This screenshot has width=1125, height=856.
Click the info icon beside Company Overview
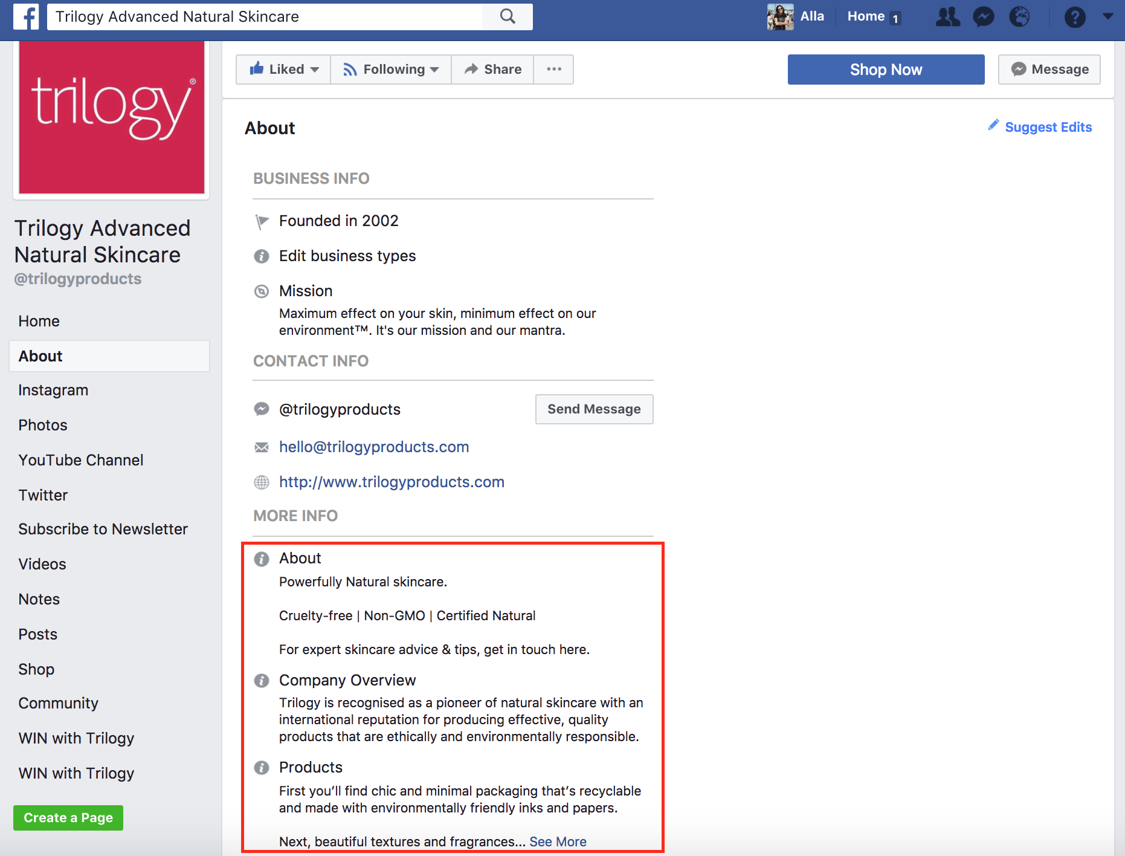coord(261,681)
